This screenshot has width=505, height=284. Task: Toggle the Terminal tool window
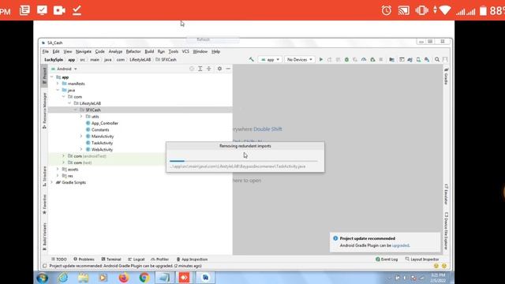[111, 260]
